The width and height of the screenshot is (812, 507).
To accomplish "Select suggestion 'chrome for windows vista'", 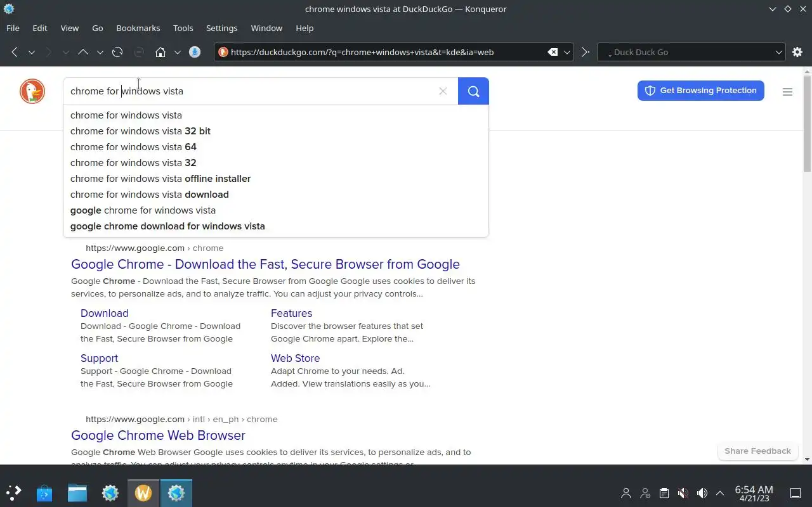I will point(276,115).
